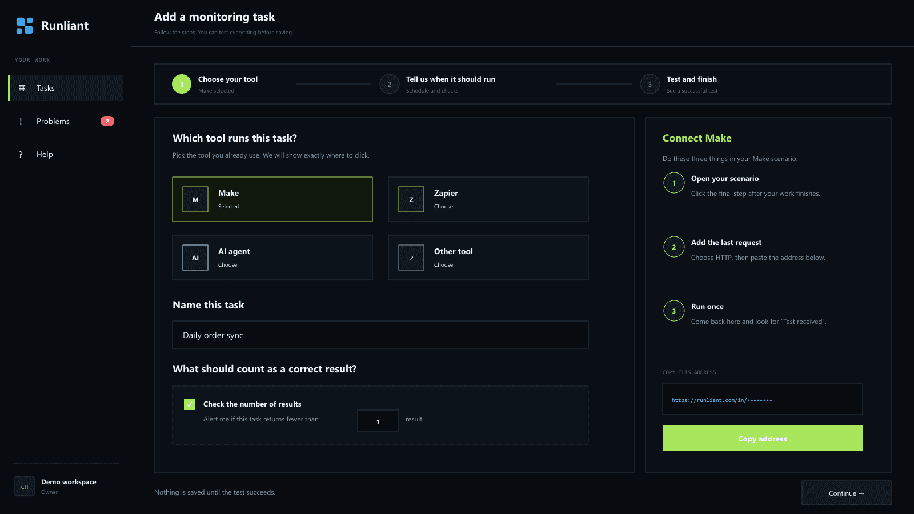The height and width of the screenshot is (514, 914).
Task: Select the Other tool card
Action: [x=488, y=258]
